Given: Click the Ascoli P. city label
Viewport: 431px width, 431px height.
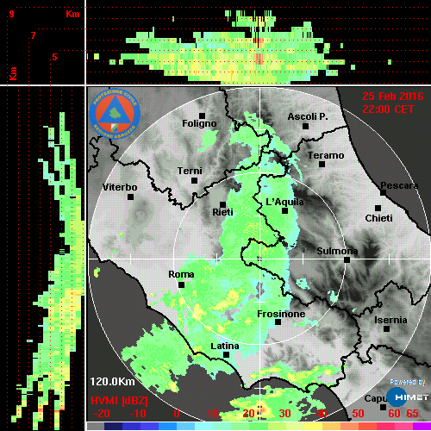Looking at the screenshot, I should pos(308,116).
